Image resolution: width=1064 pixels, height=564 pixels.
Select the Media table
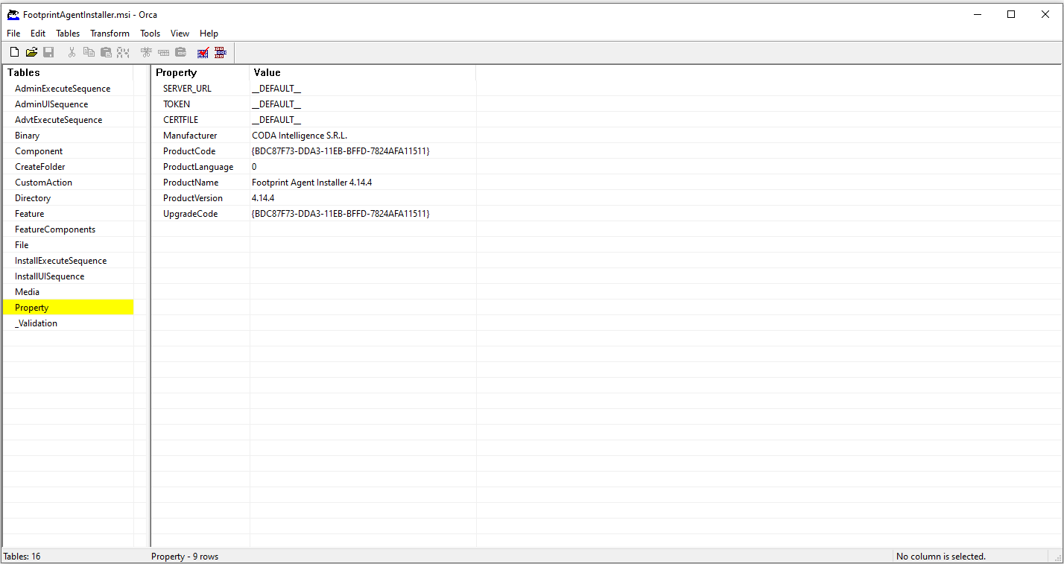69,292
